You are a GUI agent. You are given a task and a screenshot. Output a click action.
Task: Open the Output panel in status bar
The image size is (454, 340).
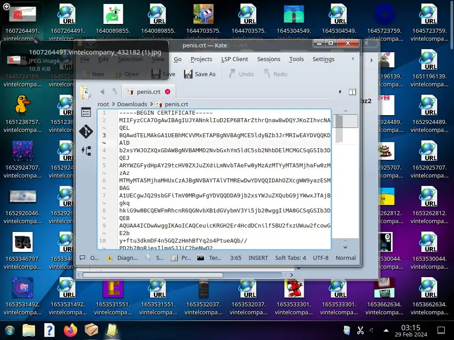click(x=90, y=258)
